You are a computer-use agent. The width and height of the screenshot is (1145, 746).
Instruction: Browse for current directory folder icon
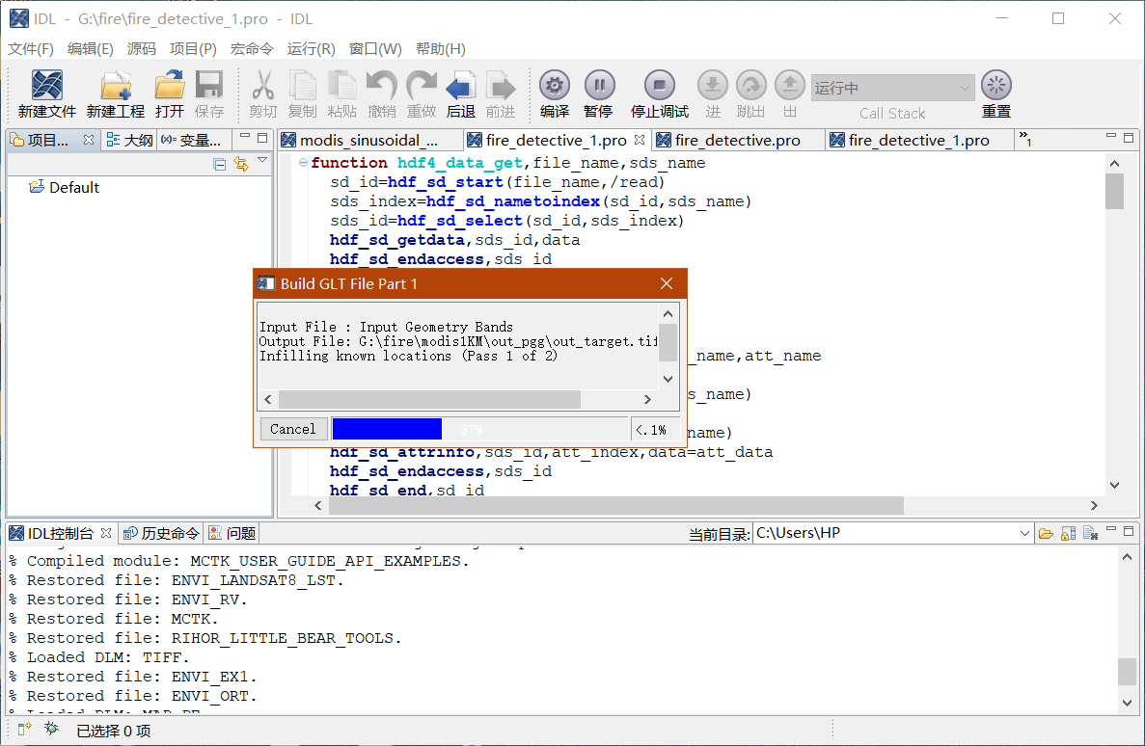point(1046,534)
